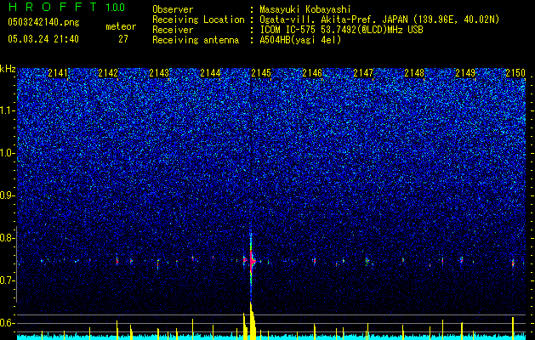Image resolution: width=535 pixels, height=340 pixels.
Task: Click the date stamp 05.03.24 21:40
Action: click(x=43, y=39)
